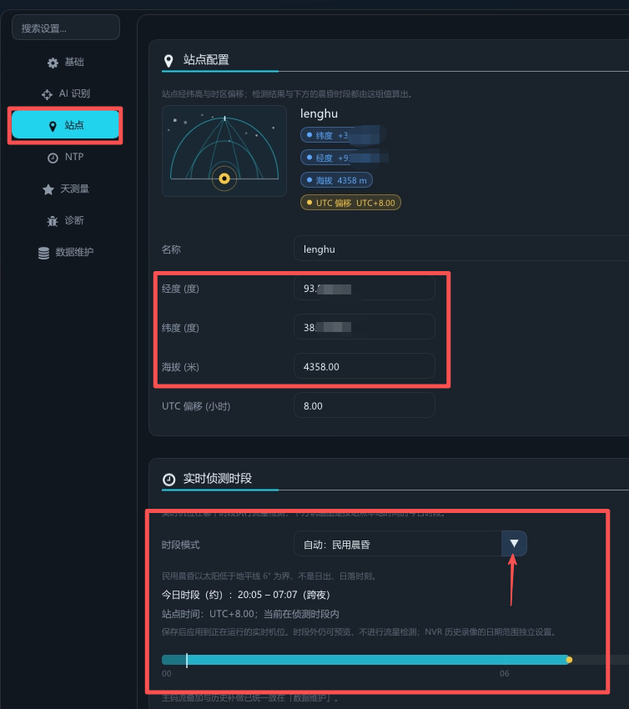Click the 经度 (度) input field

click(365, 288)
